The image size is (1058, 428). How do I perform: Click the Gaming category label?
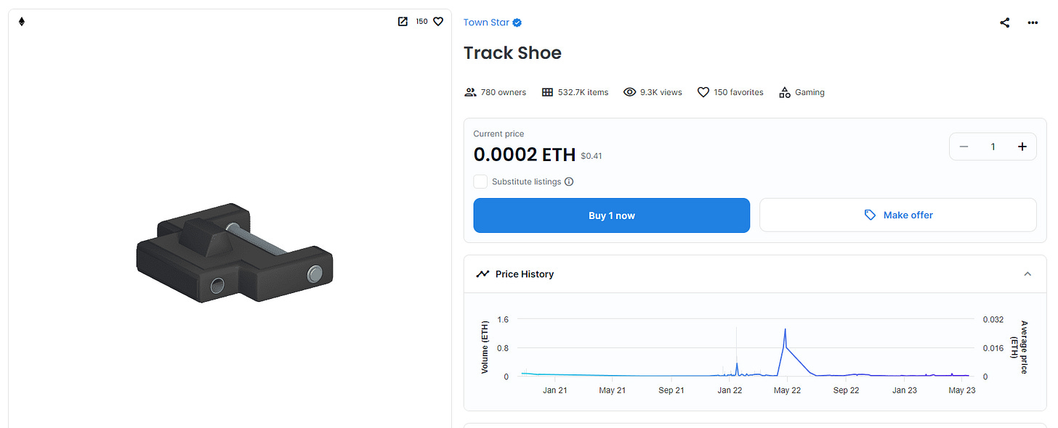tap(809, 92)
